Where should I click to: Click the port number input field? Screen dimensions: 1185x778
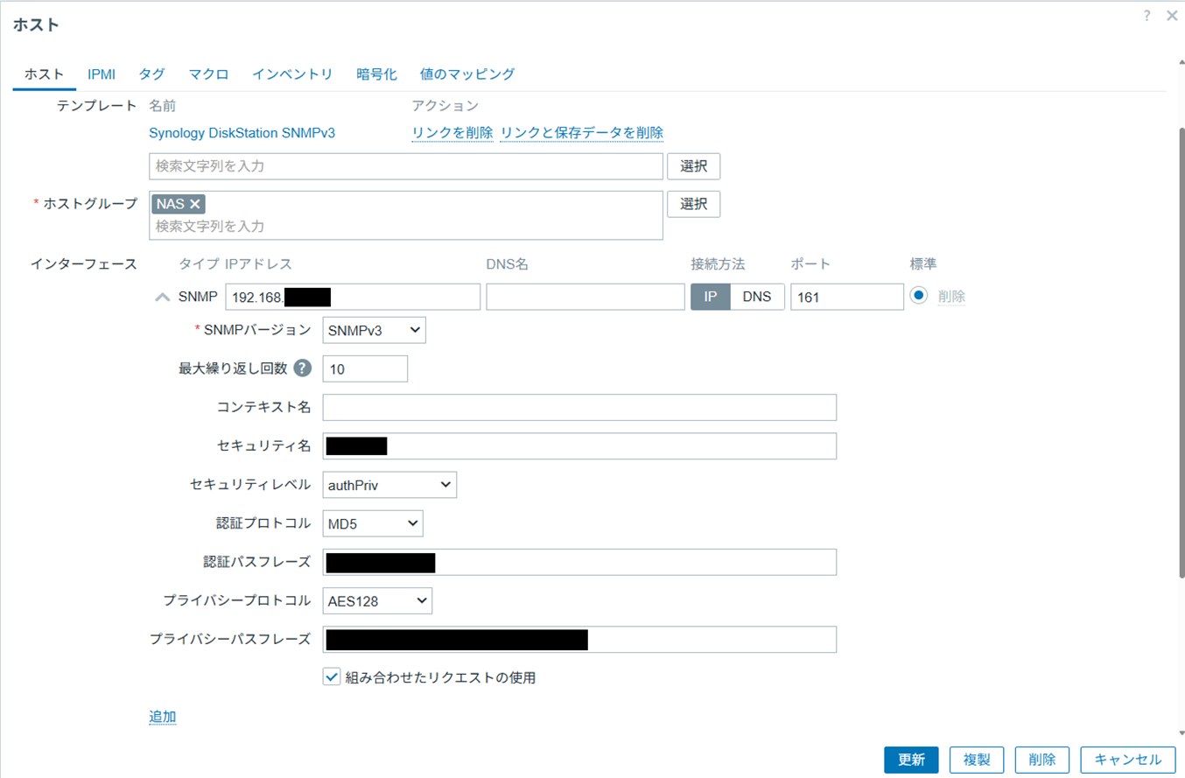(846, 297)
